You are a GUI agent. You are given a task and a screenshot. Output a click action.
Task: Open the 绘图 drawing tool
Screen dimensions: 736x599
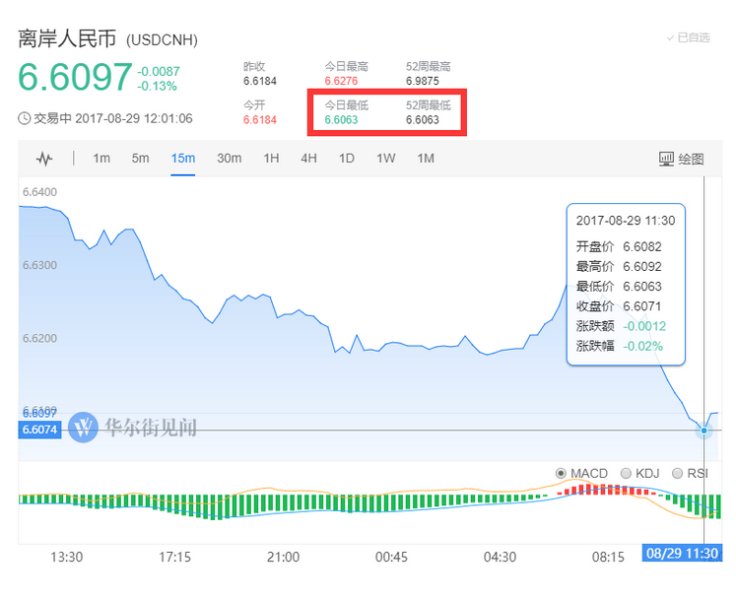tap(682, 159)
